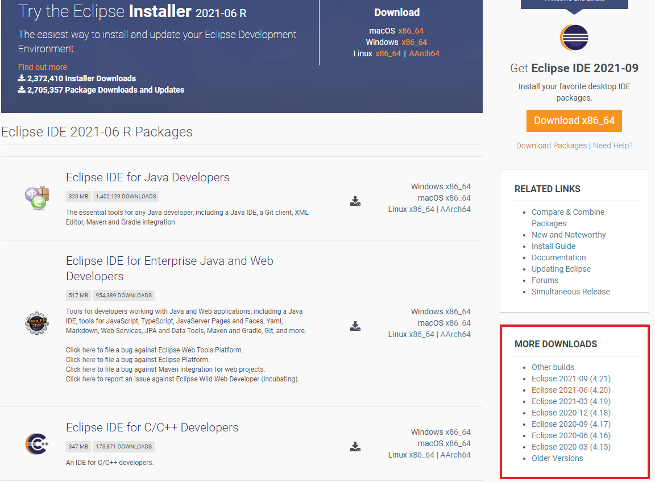Open Eclipse 2020-12 (4.18) link

click(x=571, y=413)
